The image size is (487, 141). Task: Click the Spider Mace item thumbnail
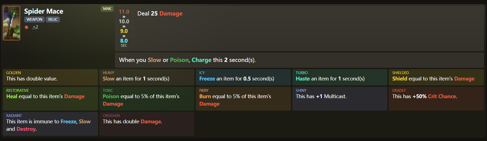(11, 23)
